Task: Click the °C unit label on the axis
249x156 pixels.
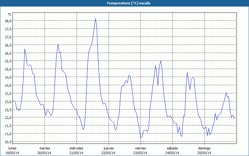Action: coord(9,14)
